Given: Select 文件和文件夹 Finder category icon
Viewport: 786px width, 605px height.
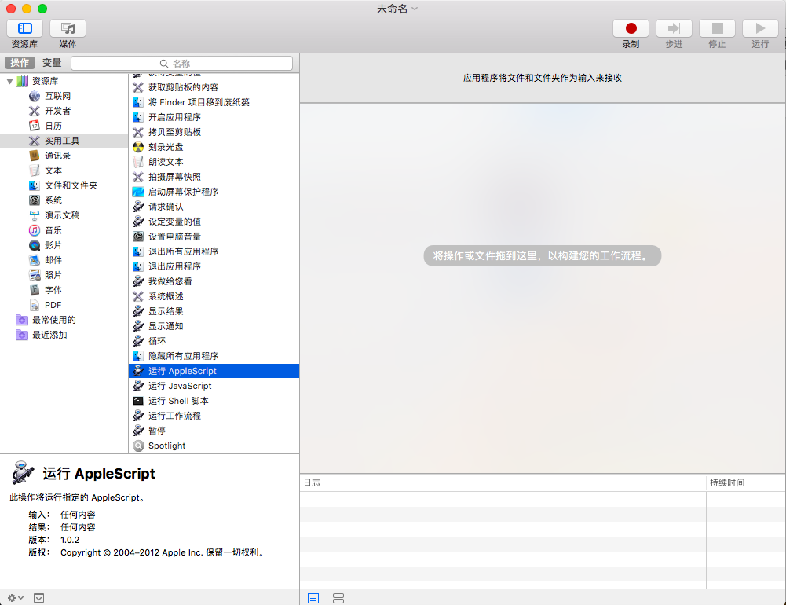Looking at the screenshot, I should (34, 185).
